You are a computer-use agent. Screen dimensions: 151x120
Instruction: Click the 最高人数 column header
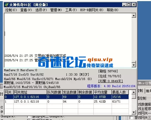pos(120,92)
